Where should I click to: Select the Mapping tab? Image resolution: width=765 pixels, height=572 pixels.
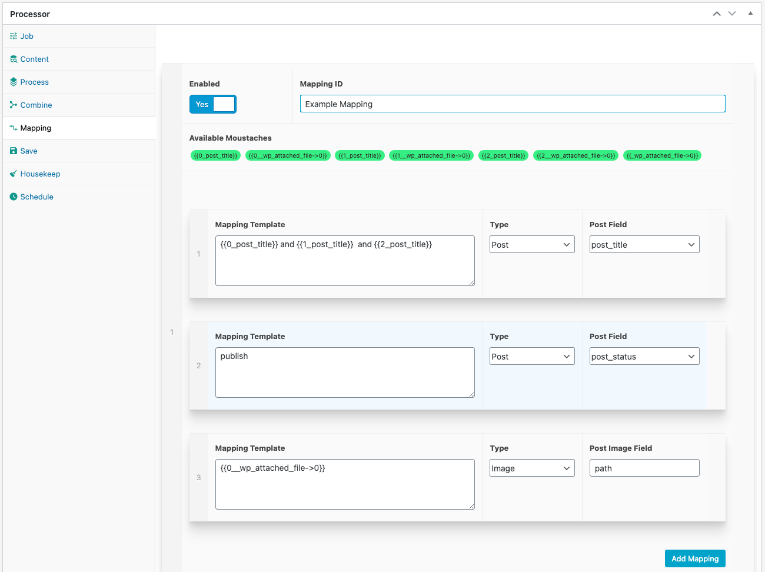pos(79,128)
